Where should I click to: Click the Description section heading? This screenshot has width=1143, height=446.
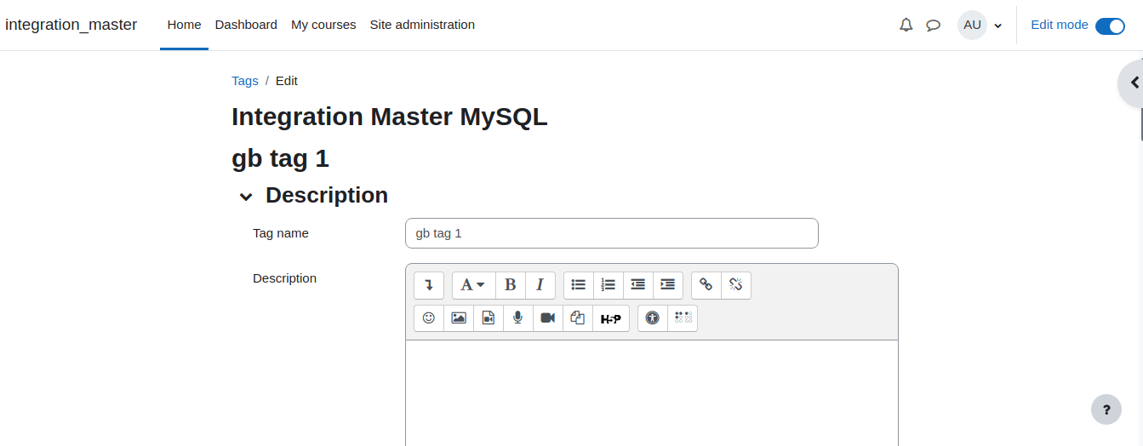327,195
